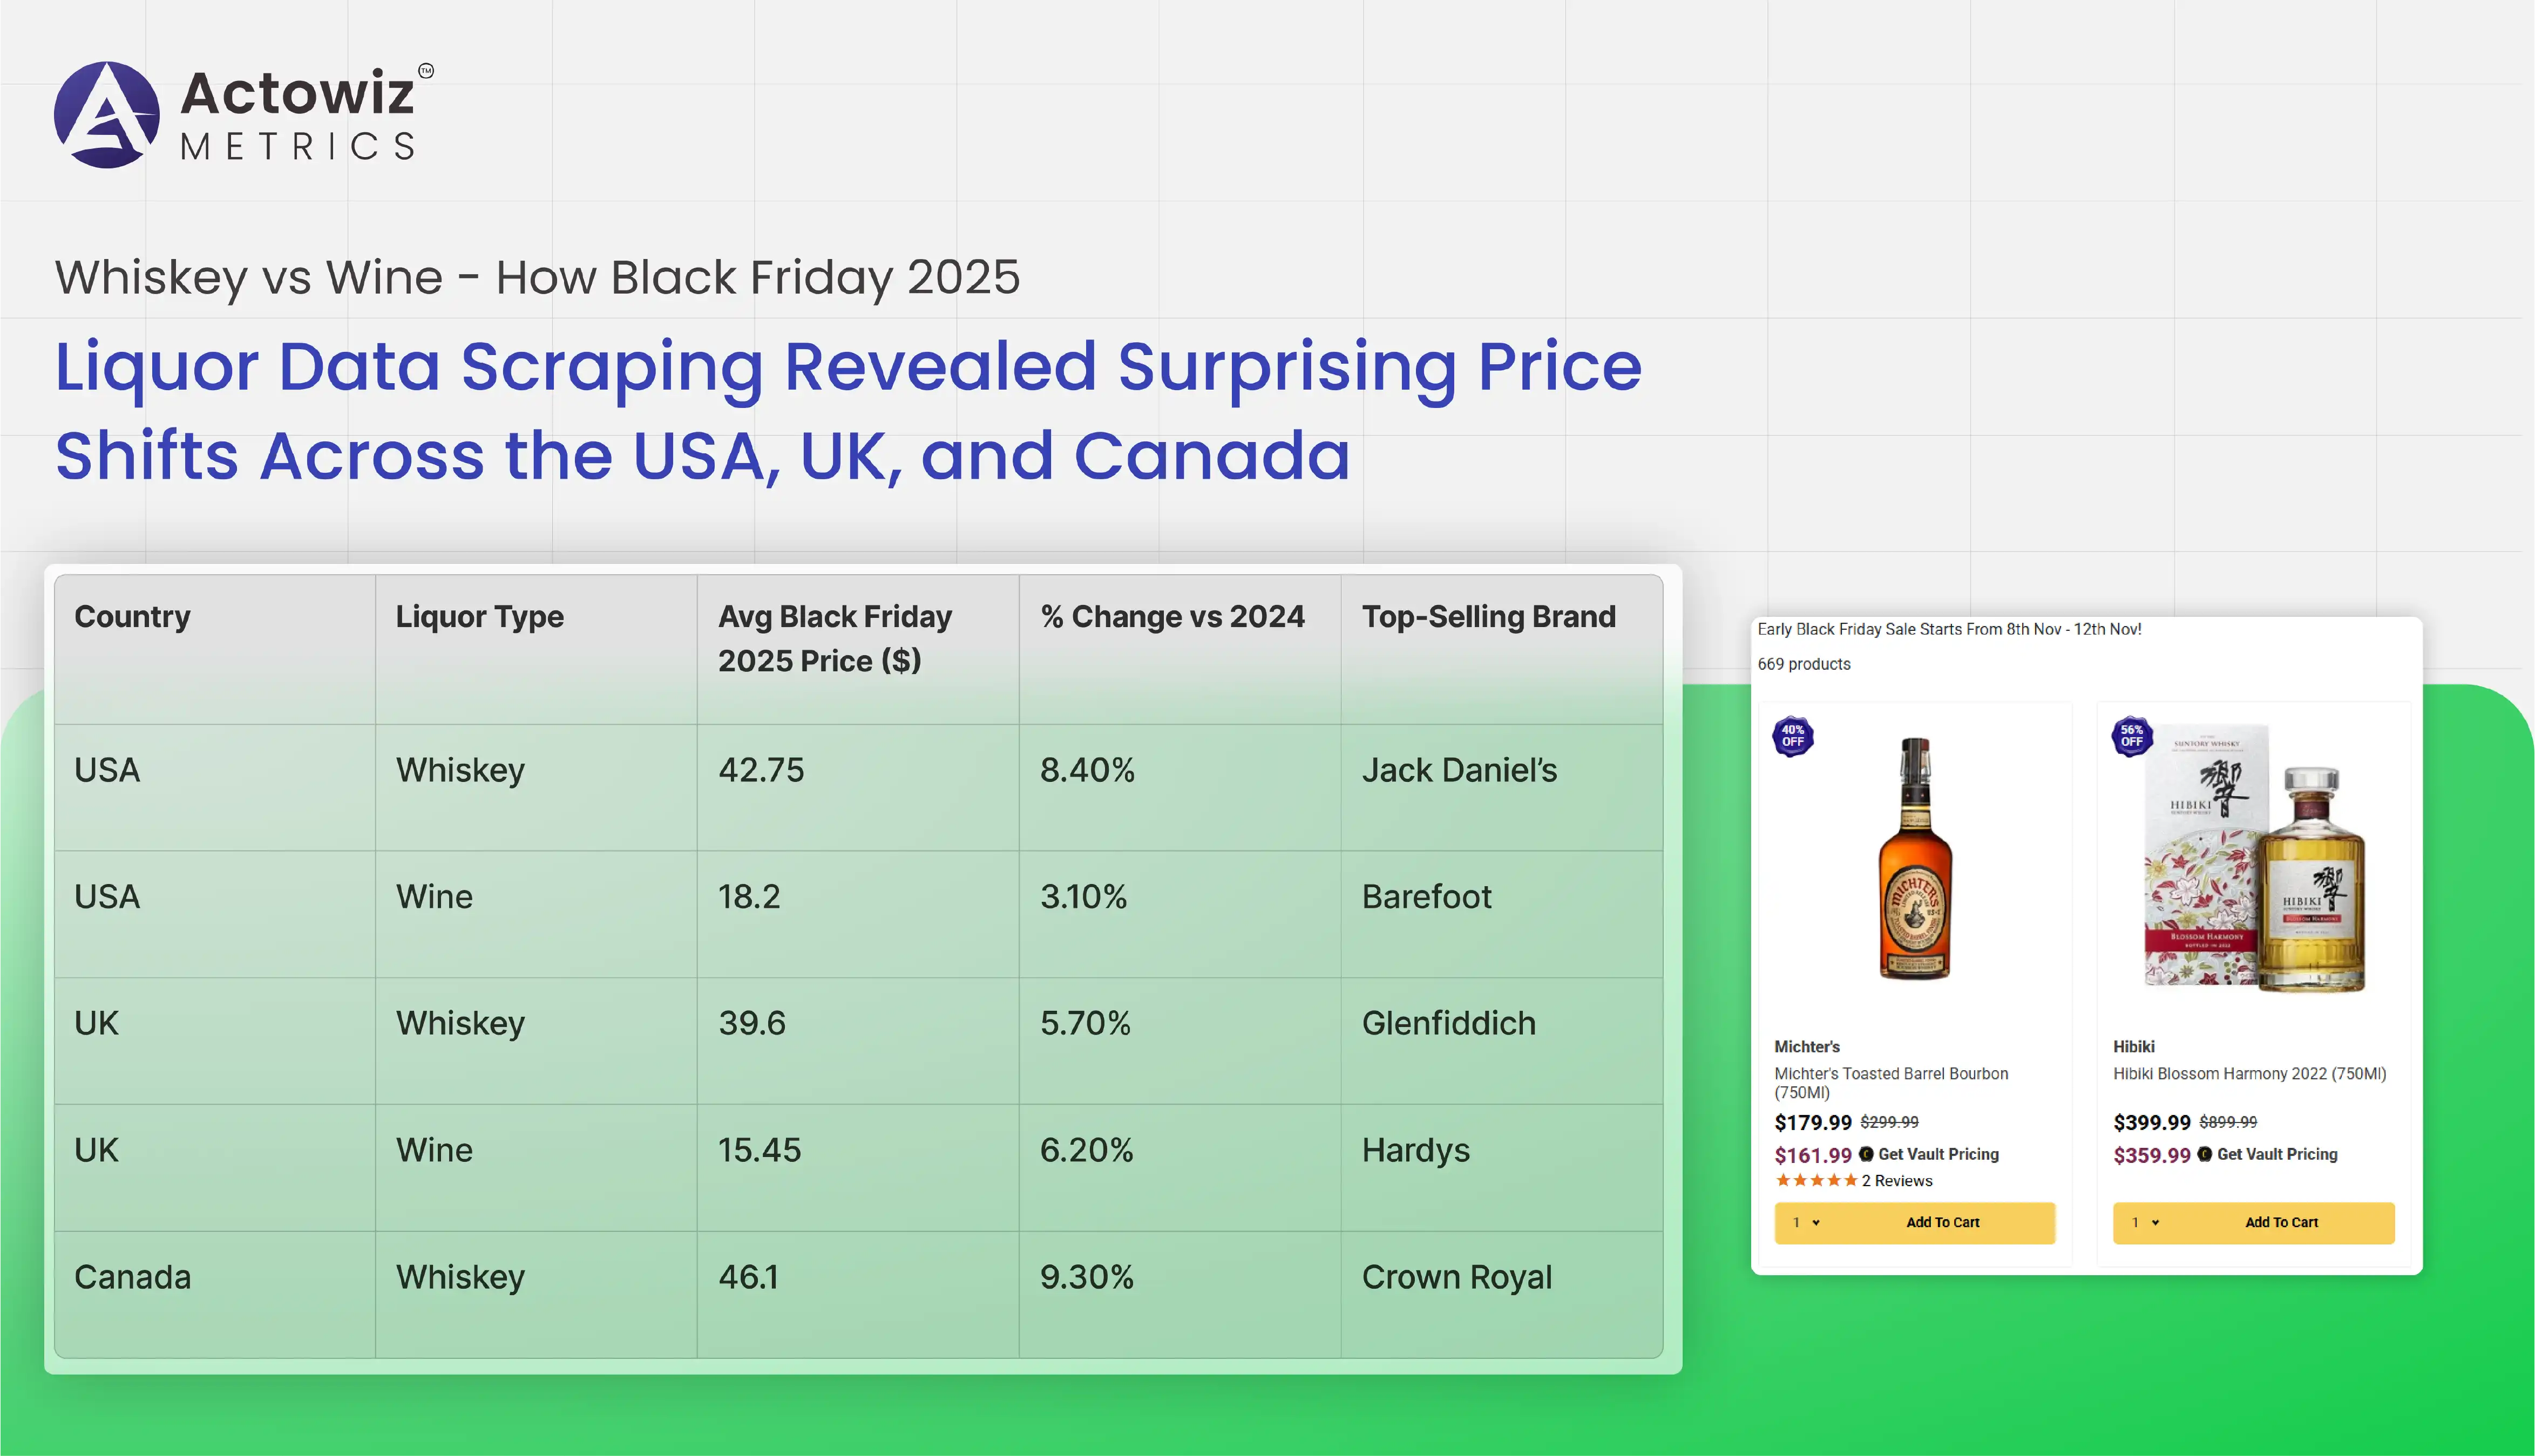This screenshot has width=2535, height=1456.
Task: Click the Michter's brand name
Action: (1806, 1047)
